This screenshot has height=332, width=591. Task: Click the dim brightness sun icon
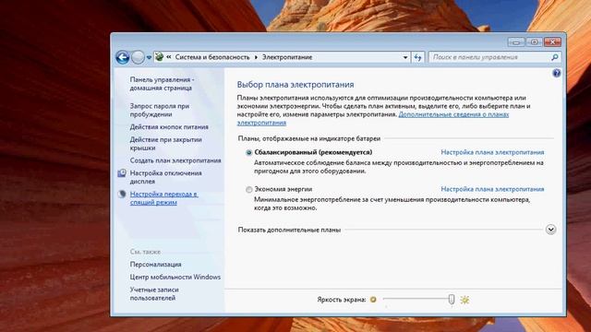coord(373,300)
